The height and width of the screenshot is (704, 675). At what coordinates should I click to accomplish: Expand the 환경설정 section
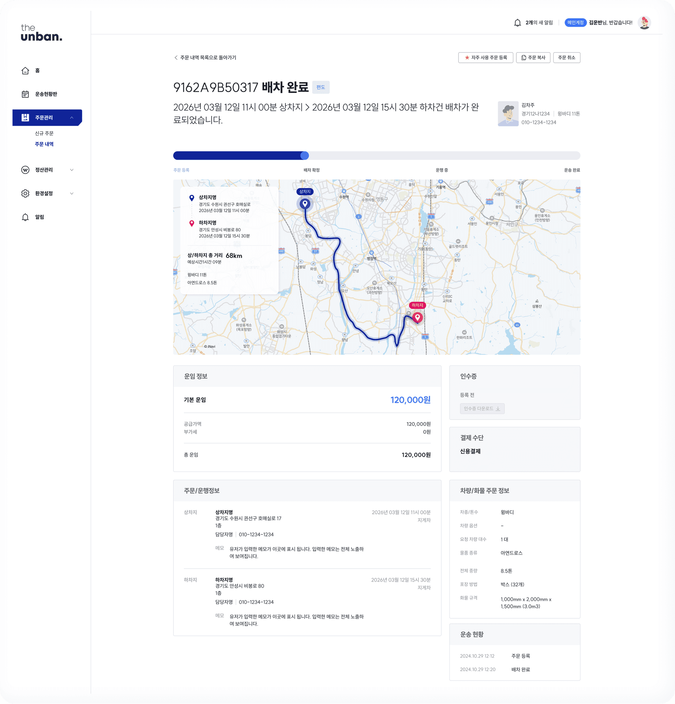pos(72,193)
